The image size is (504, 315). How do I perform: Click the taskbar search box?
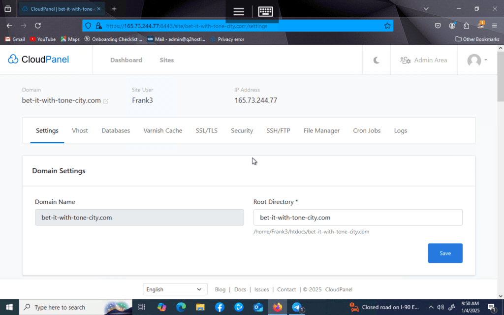click(x=75, y=307)
